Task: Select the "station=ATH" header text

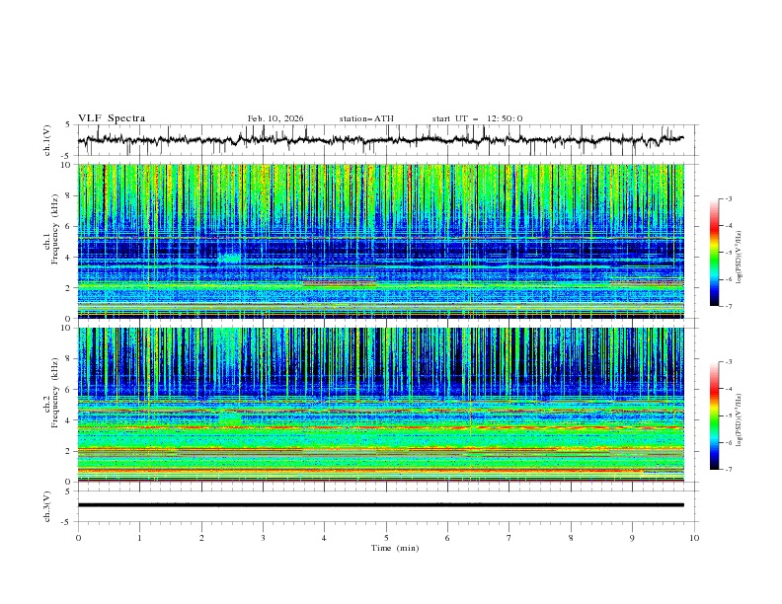Action: [366, 118]
